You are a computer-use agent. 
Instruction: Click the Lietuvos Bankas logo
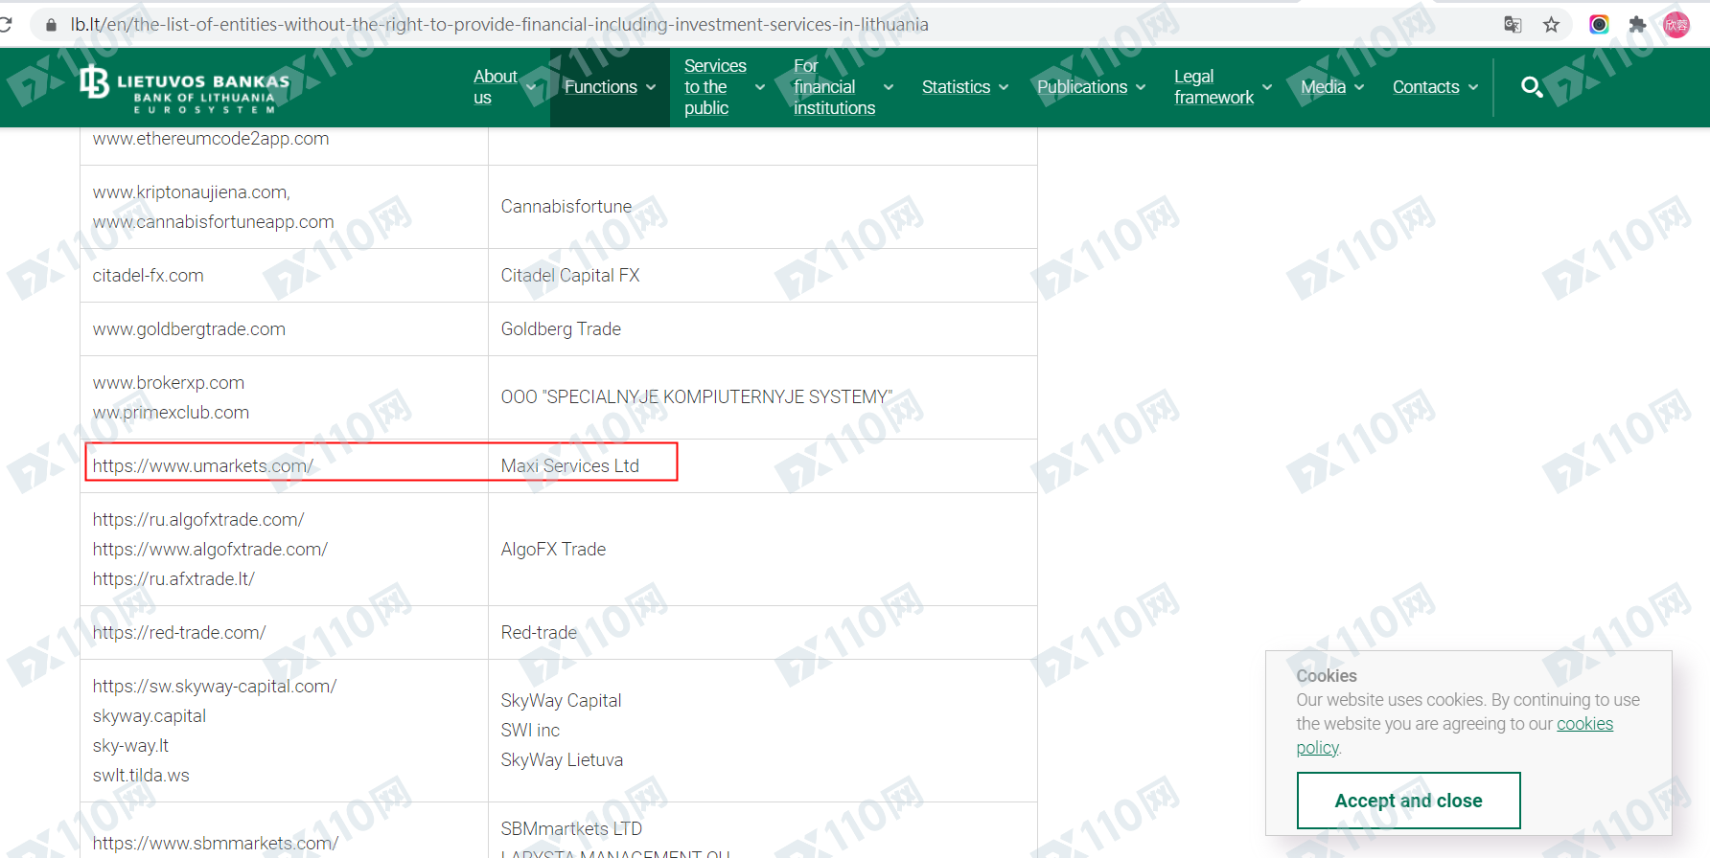click(x=184, y=88)
